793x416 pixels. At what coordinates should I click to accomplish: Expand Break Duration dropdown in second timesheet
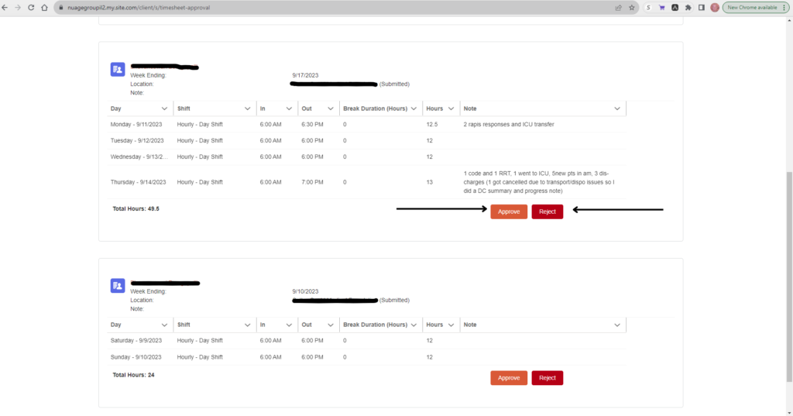tap(414, 325)
